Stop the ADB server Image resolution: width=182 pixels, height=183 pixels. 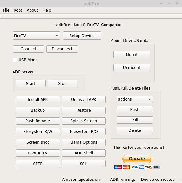pos(62,83)
